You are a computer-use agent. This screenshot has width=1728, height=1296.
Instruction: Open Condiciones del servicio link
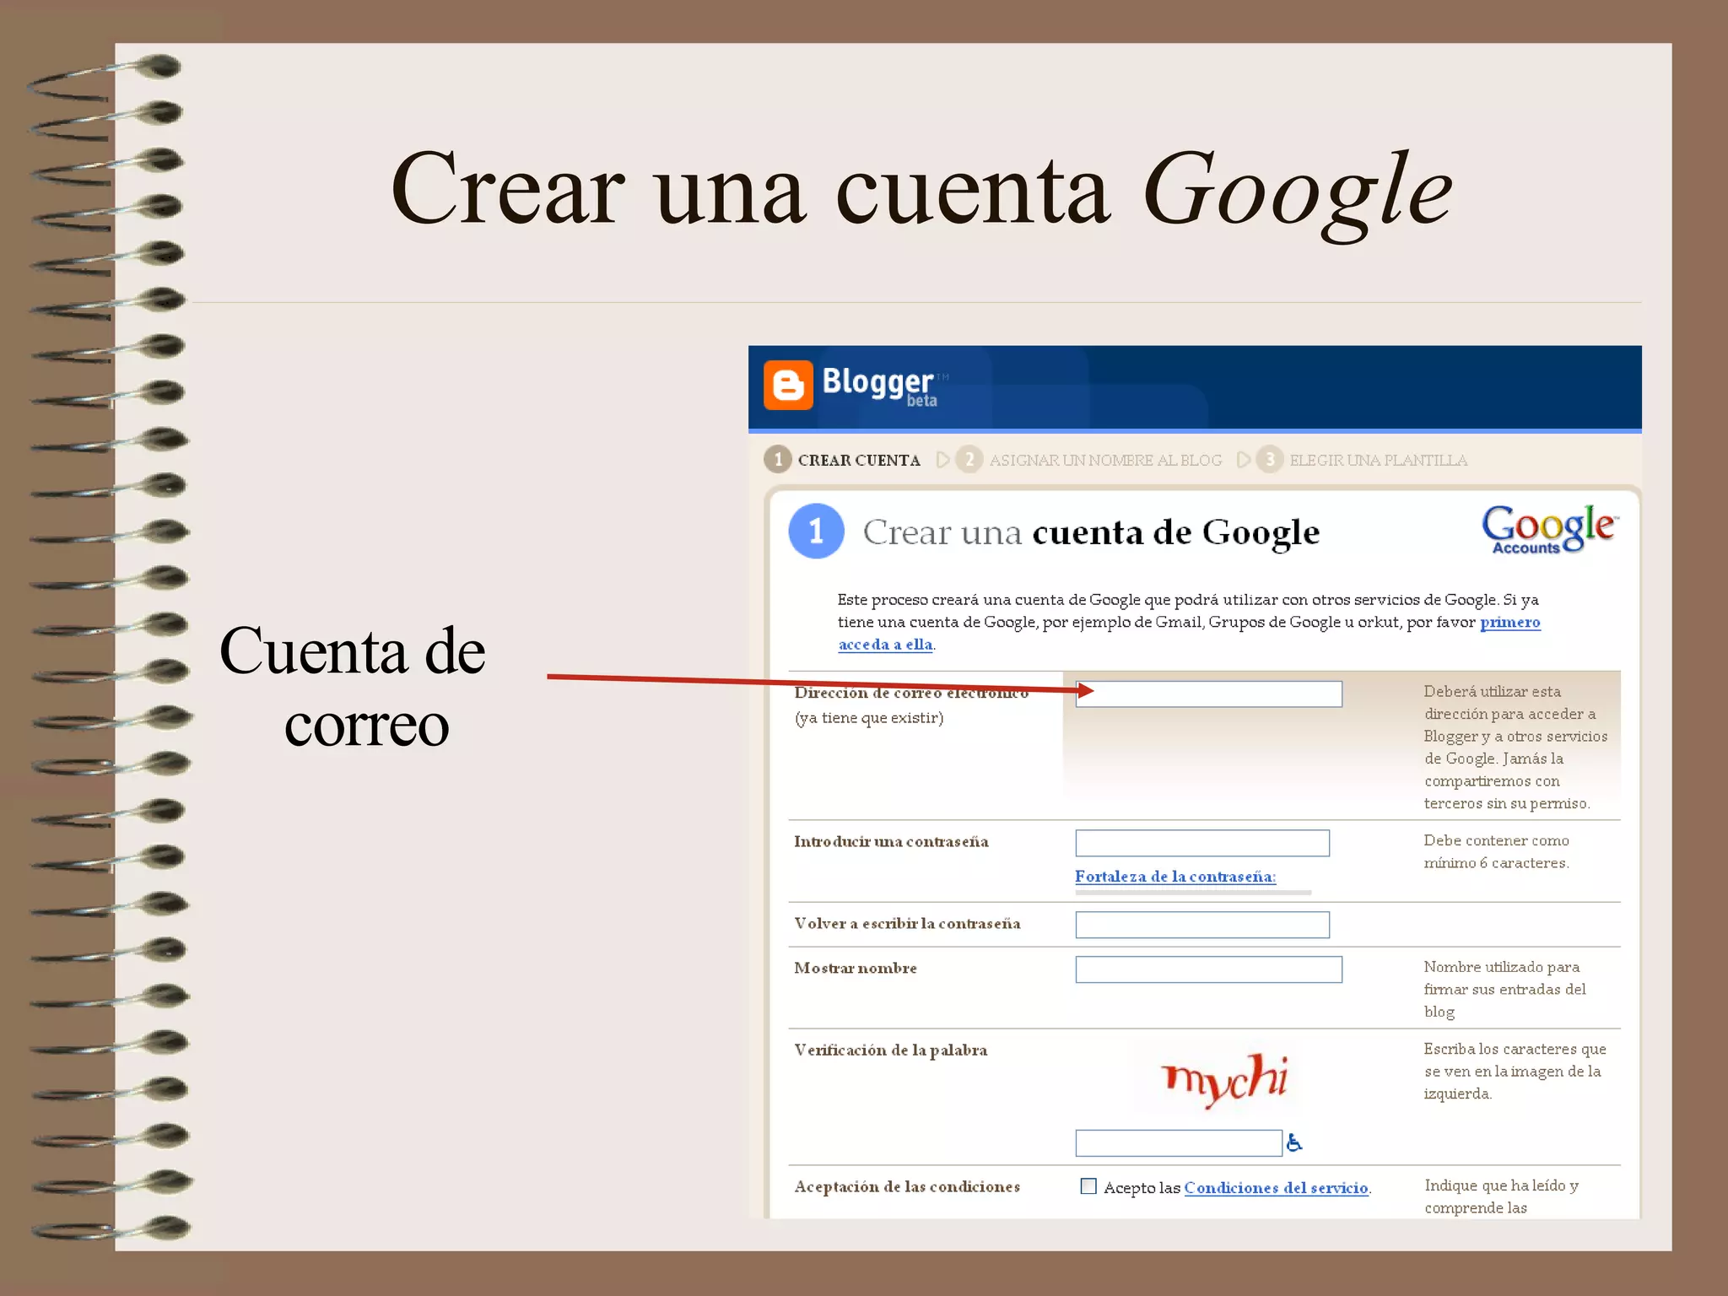pyautogui.click(x=1276, y=1188)
